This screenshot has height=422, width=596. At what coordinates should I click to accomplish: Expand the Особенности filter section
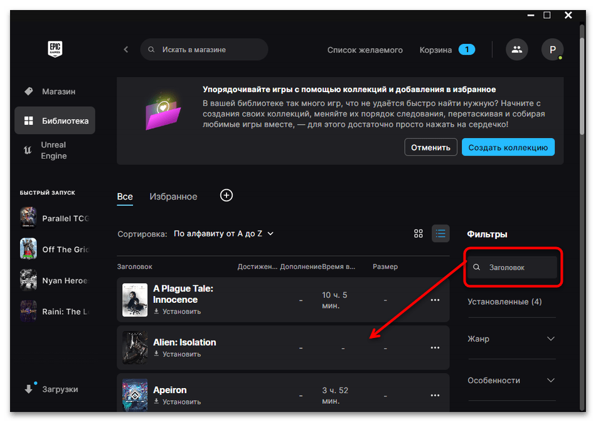click(x=511, y=380)
